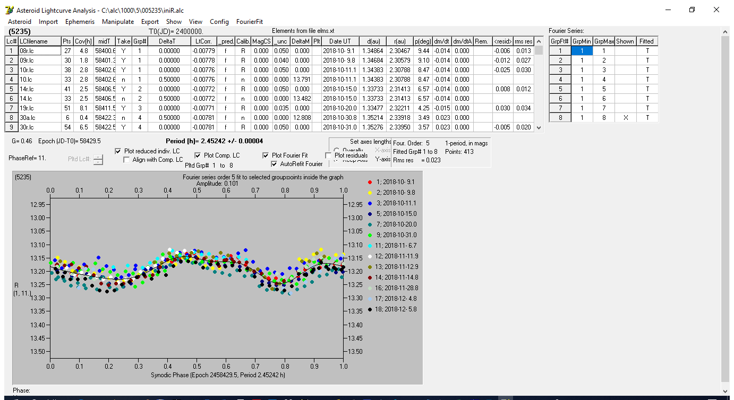The height and width of the screenshot is (400, 734).
Task: Click the Calib. column header
Action: pos(243,41)
